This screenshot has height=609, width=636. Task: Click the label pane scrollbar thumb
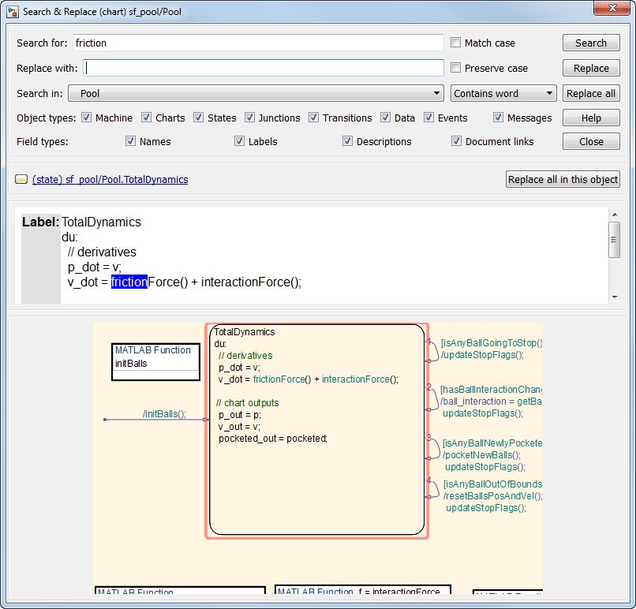[x=615, y=240]
